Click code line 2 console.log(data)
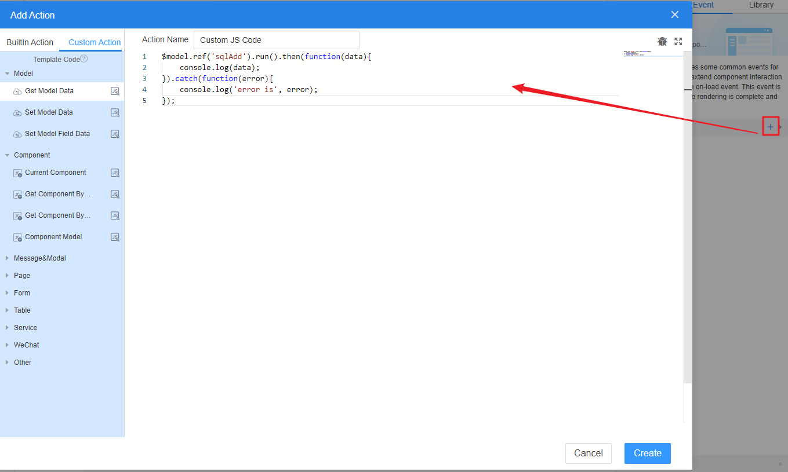This screenshot has height=472, width=788. click(x=220, y=68)
